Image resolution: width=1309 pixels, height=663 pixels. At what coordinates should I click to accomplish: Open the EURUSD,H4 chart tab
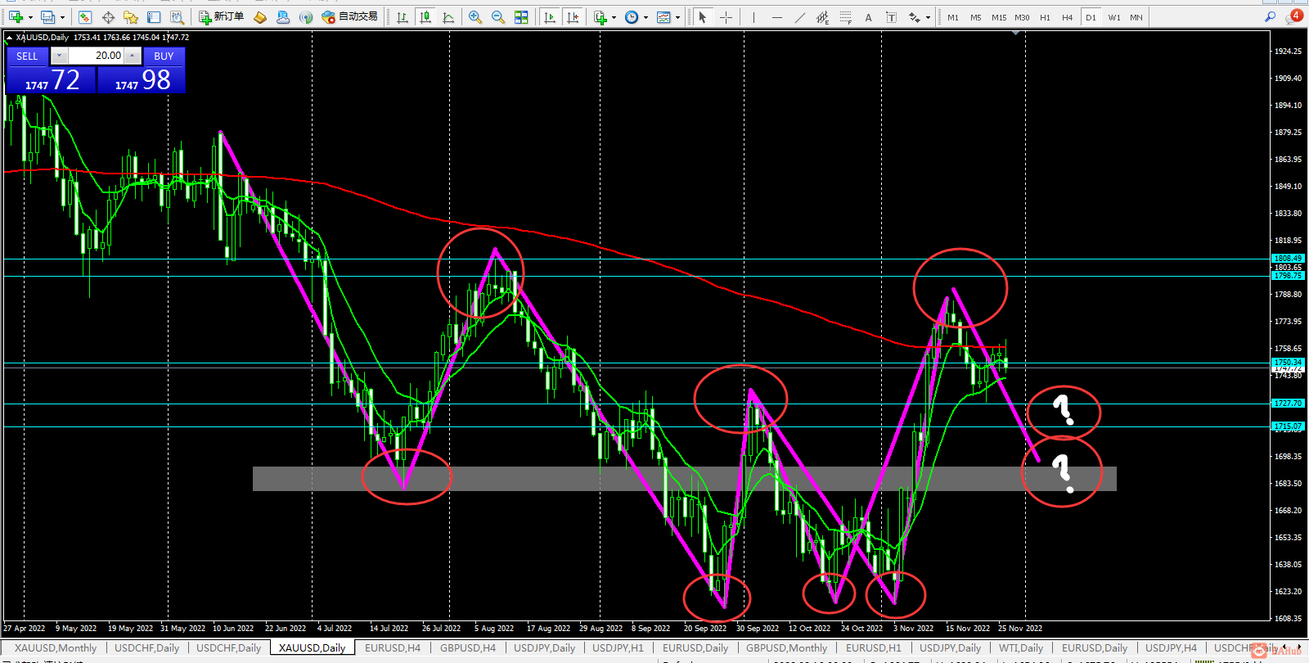coord(393,647)
